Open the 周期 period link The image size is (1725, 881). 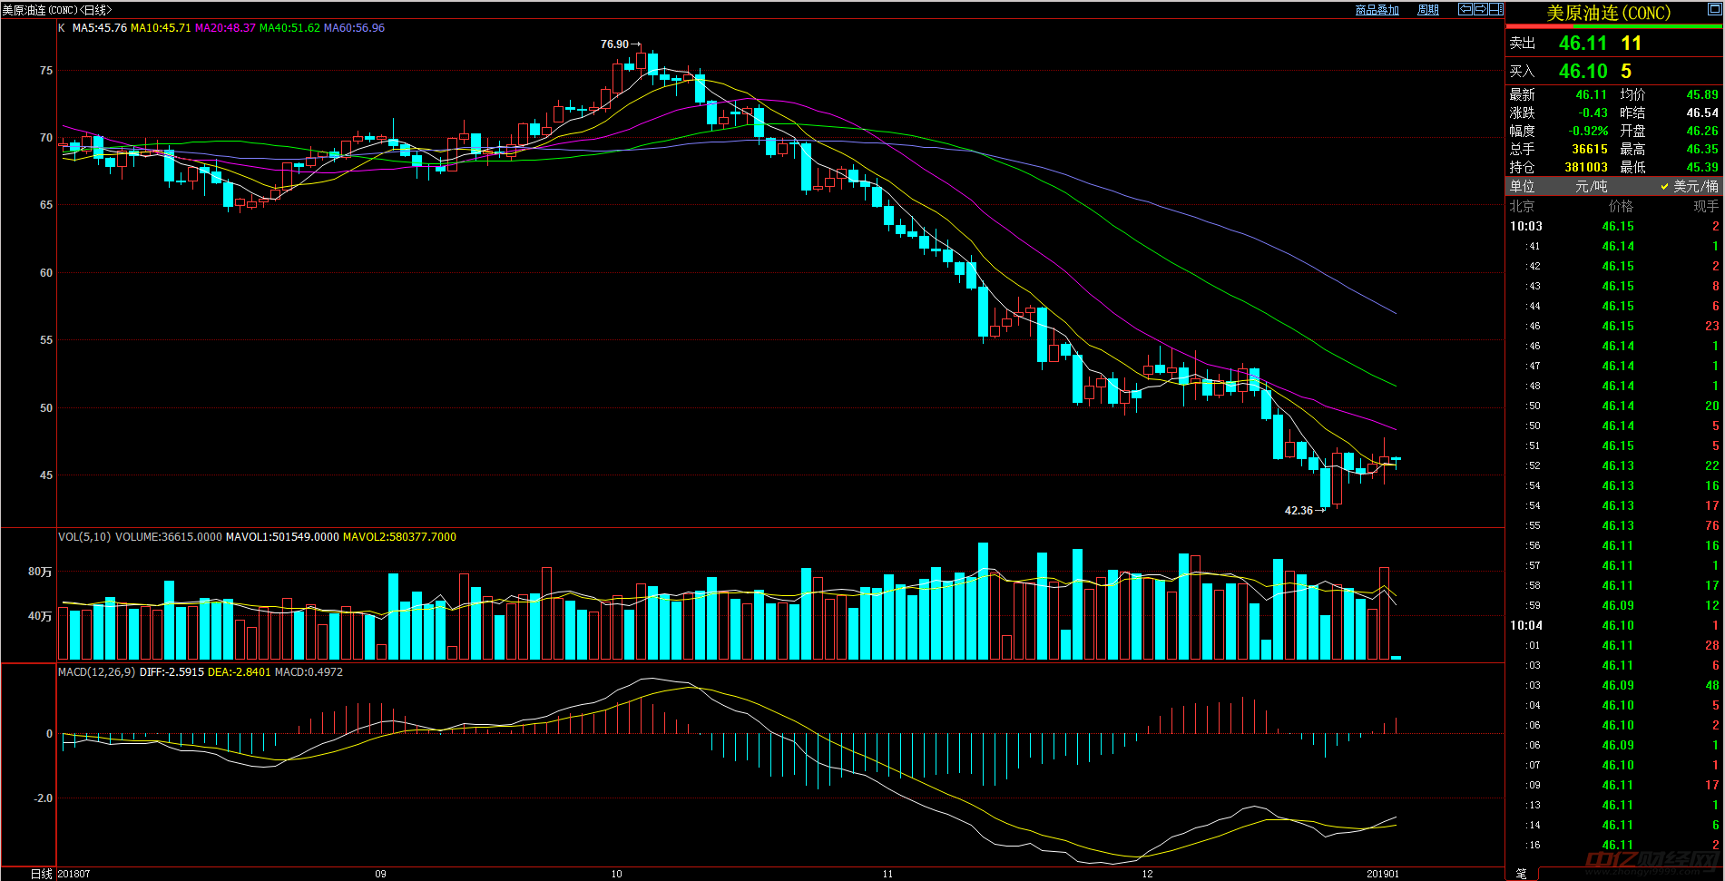[1428, 10]
